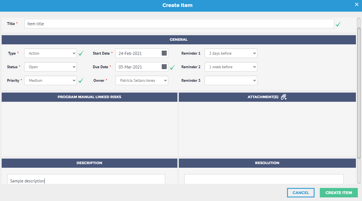
Task: Click the Attachment(s) header text
Action: pos(263,97)
